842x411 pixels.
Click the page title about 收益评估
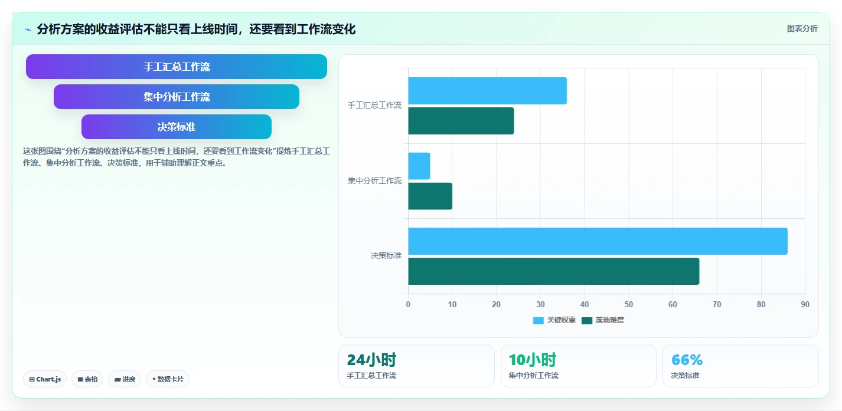(x=196, y=29)
